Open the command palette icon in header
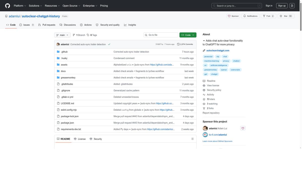 [x=292, y=6]
